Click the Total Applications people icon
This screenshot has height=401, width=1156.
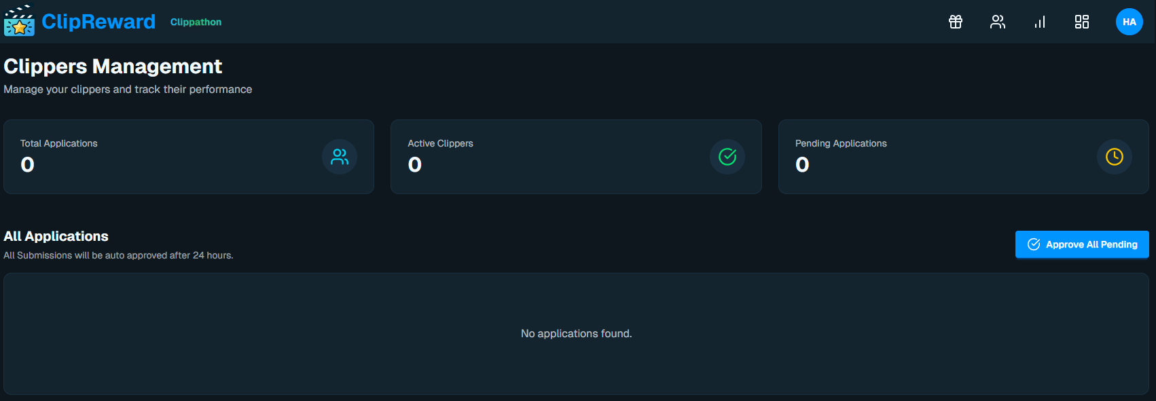click(x=340, y=157)
